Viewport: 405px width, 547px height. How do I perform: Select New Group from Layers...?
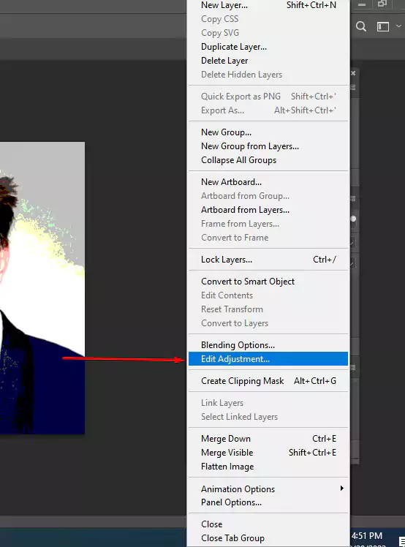pos(268,146)
